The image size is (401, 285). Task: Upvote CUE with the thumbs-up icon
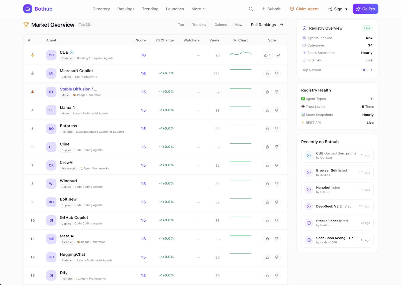point(266,55)
